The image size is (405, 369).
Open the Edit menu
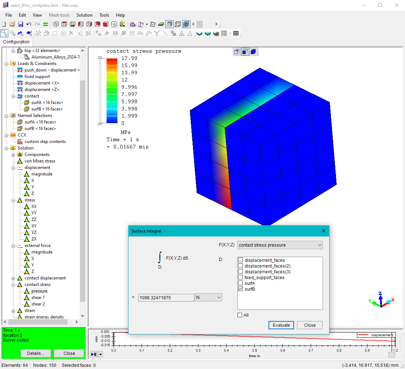click(22, 15)
